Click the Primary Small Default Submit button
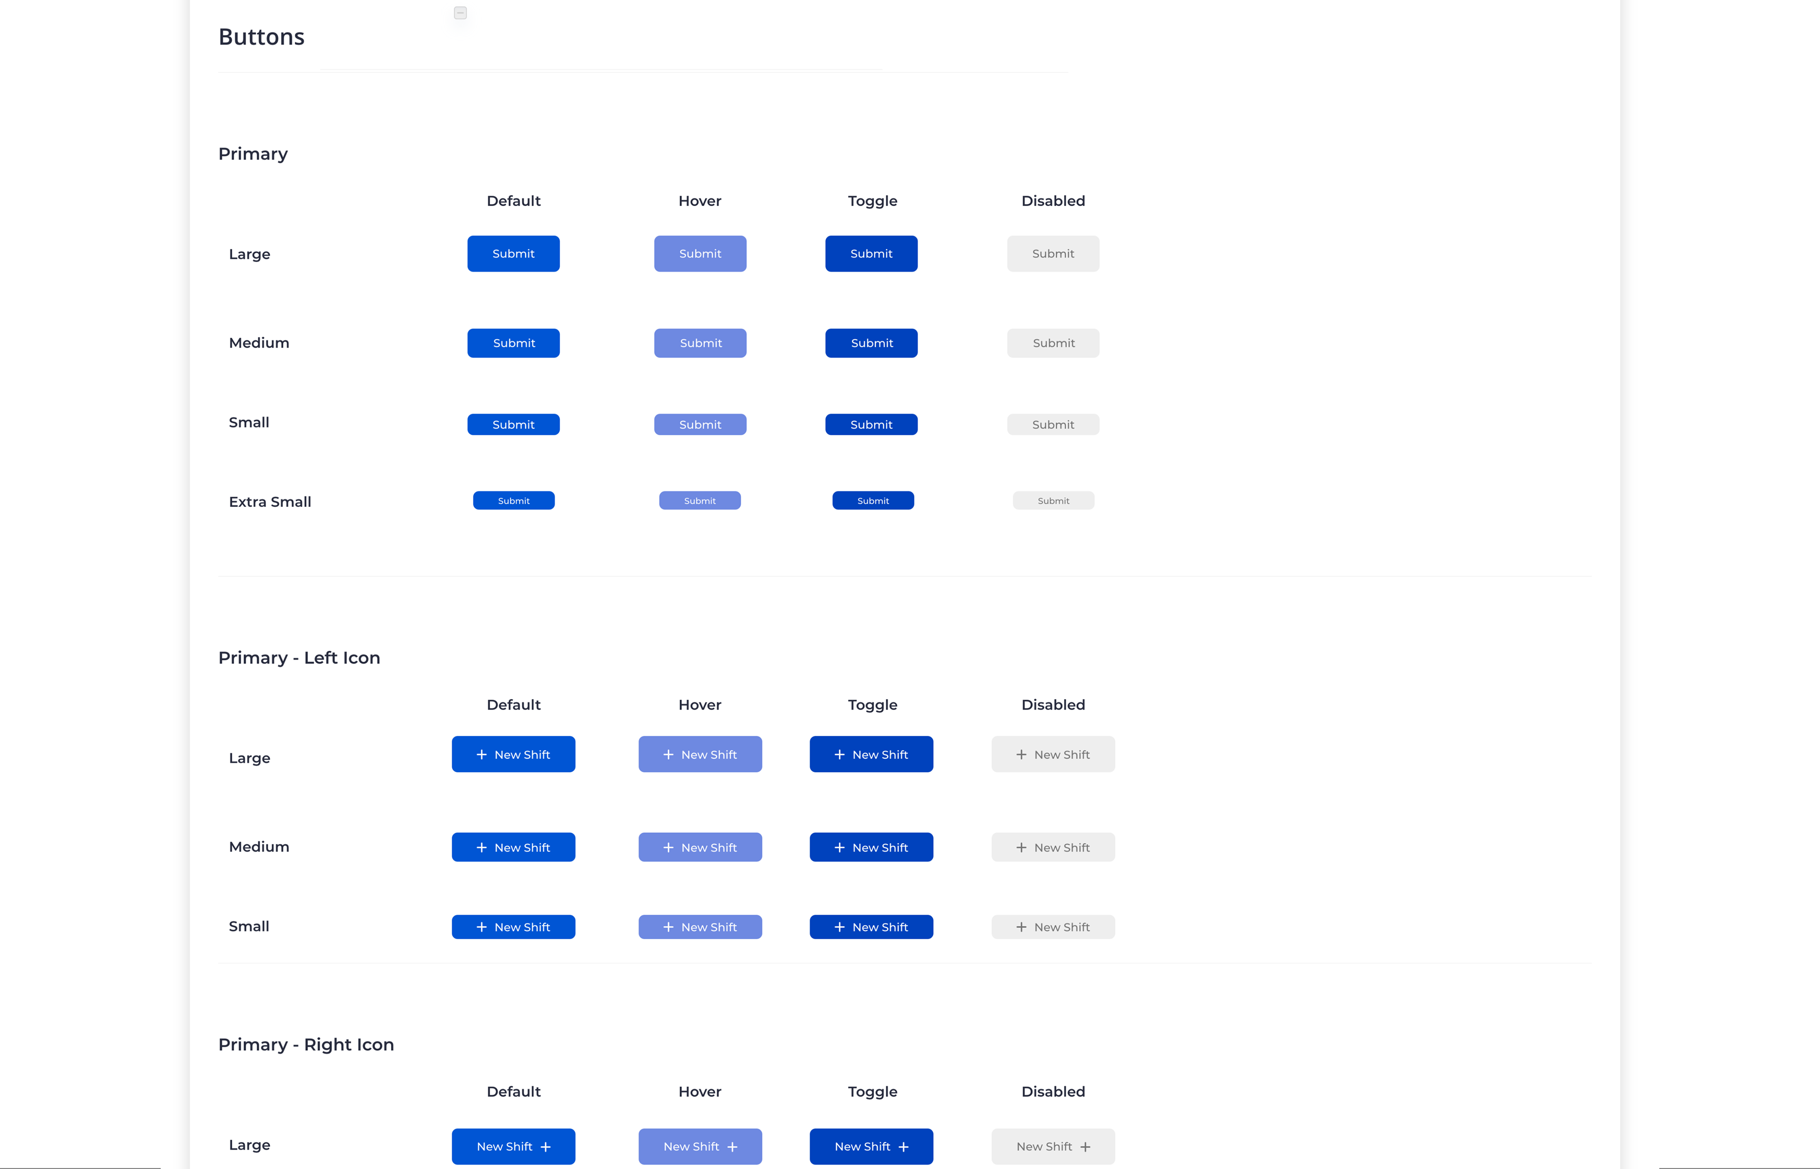 pos(513,424)
